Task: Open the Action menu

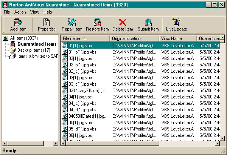Action: point(20,12)
